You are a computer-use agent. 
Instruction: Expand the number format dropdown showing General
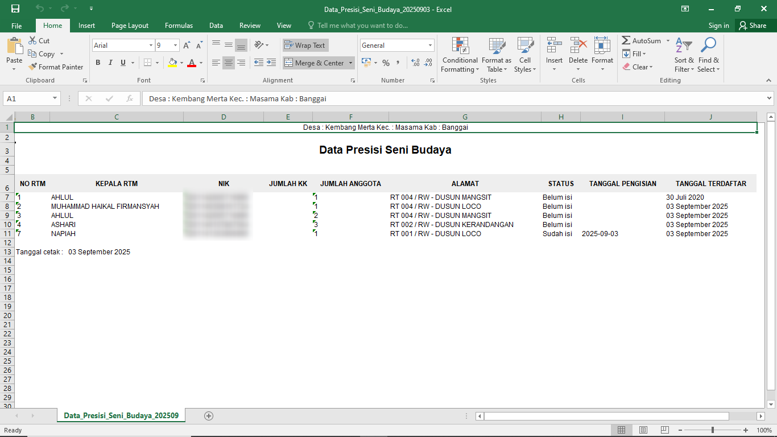point(431,46)
